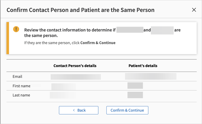Image resolution: width=202 pixels, height=124 pixels.
Task: Click the First name row label
Action: click(22, 86)
